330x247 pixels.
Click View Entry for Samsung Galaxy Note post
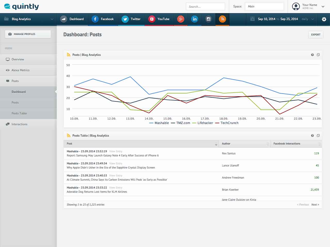(116, 151)
